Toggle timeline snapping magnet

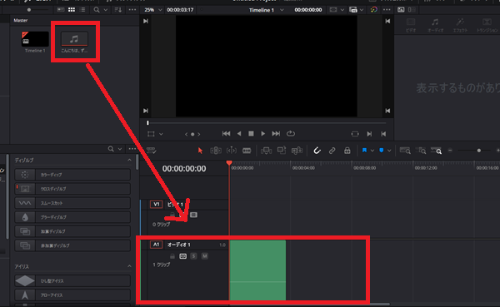point(317,151)
